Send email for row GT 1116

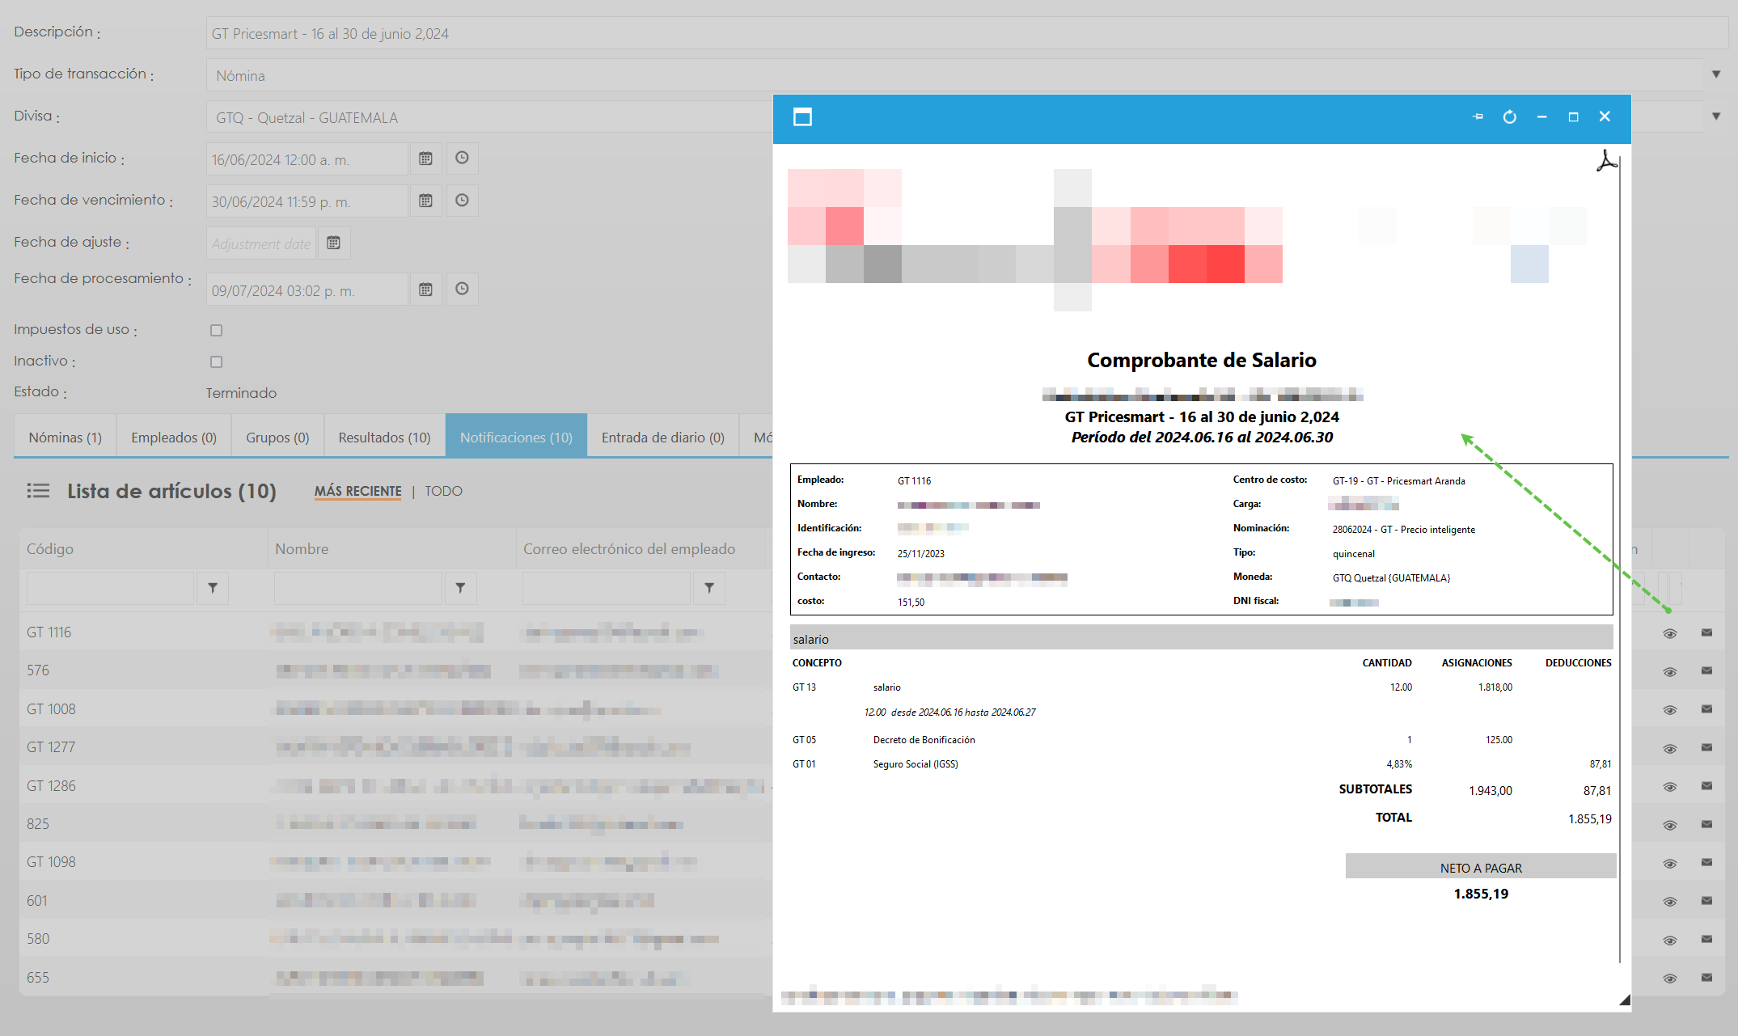pos(1706,632)
